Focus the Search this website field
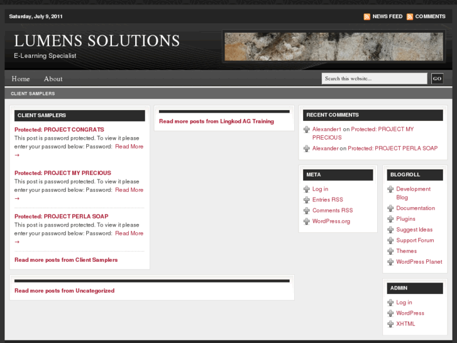The width and height of the screenshot is (457, 343). (x=375, y=79)
